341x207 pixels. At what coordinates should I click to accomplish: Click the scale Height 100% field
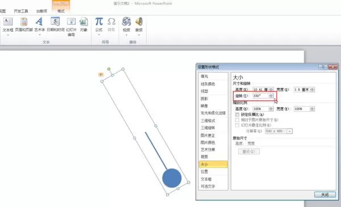tap(261, 109)
